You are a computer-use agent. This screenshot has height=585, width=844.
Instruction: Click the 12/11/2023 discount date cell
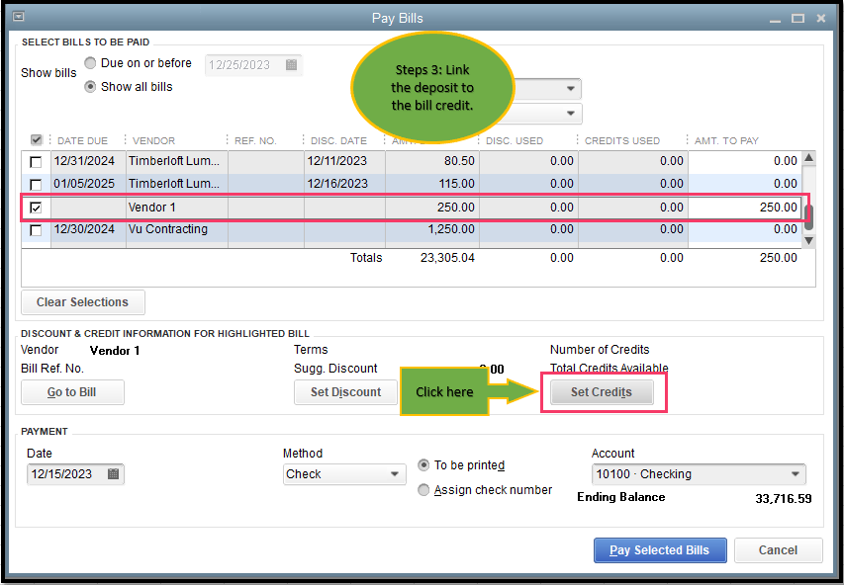tap(344, 161)
